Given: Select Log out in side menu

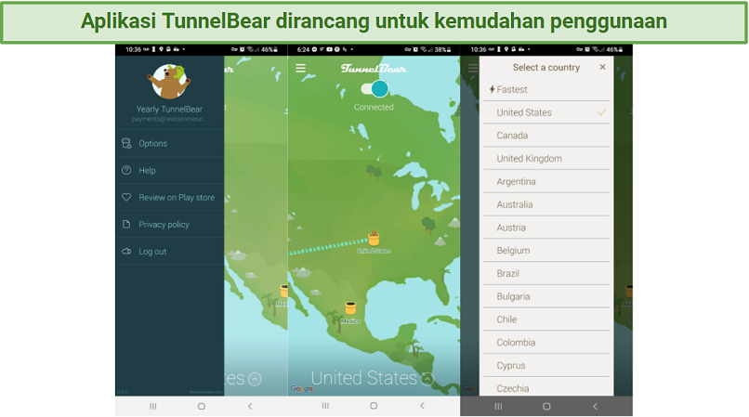Looking at the screenshot, I should click(x=169, y=252).
